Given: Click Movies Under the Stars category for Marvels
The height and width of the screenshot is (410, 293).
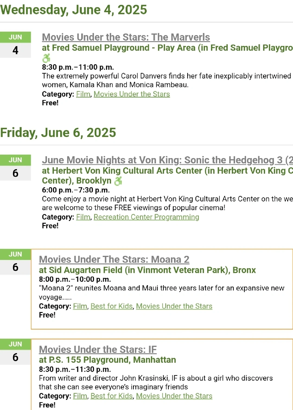Looking at the screenshot, I should [132, 94].
